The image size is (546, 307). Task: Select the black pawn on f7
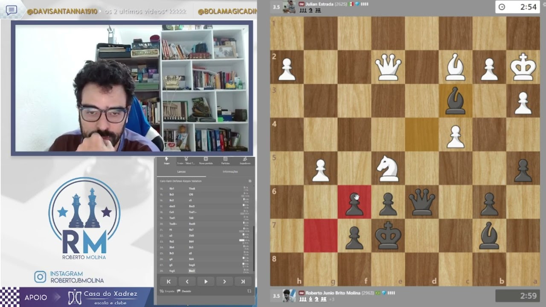[x=354, y=237]
